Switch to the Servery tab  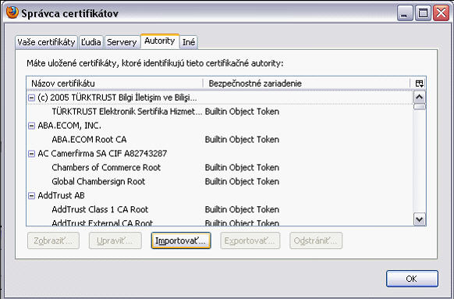pos(122,42)
